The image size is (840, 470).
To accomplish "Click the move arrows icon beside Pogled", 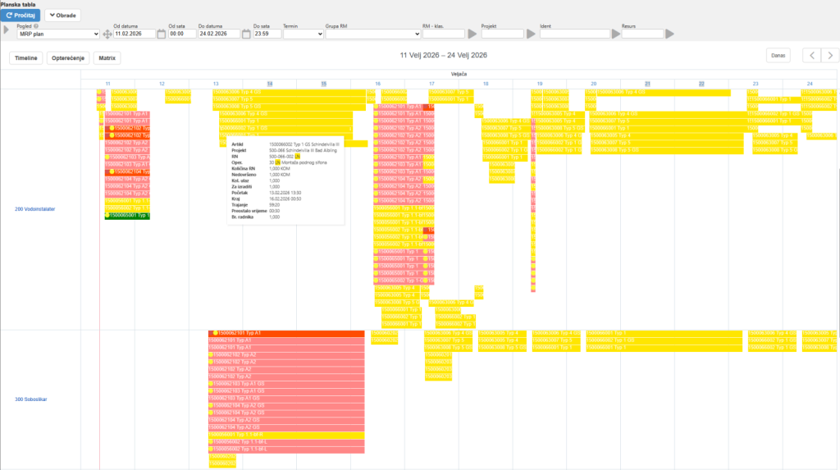I will 107,34.
